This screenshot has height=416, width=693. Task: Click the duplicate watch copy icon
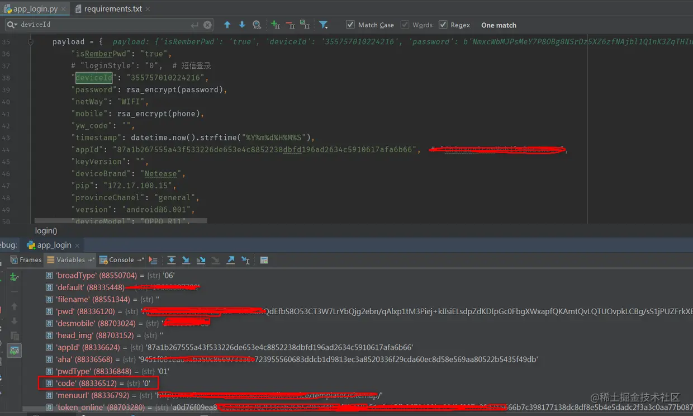pos(15,335)
